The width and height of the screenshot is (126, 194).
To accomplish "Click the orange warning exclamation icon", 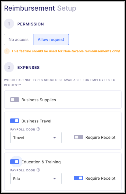I will (x=7, y=51).
